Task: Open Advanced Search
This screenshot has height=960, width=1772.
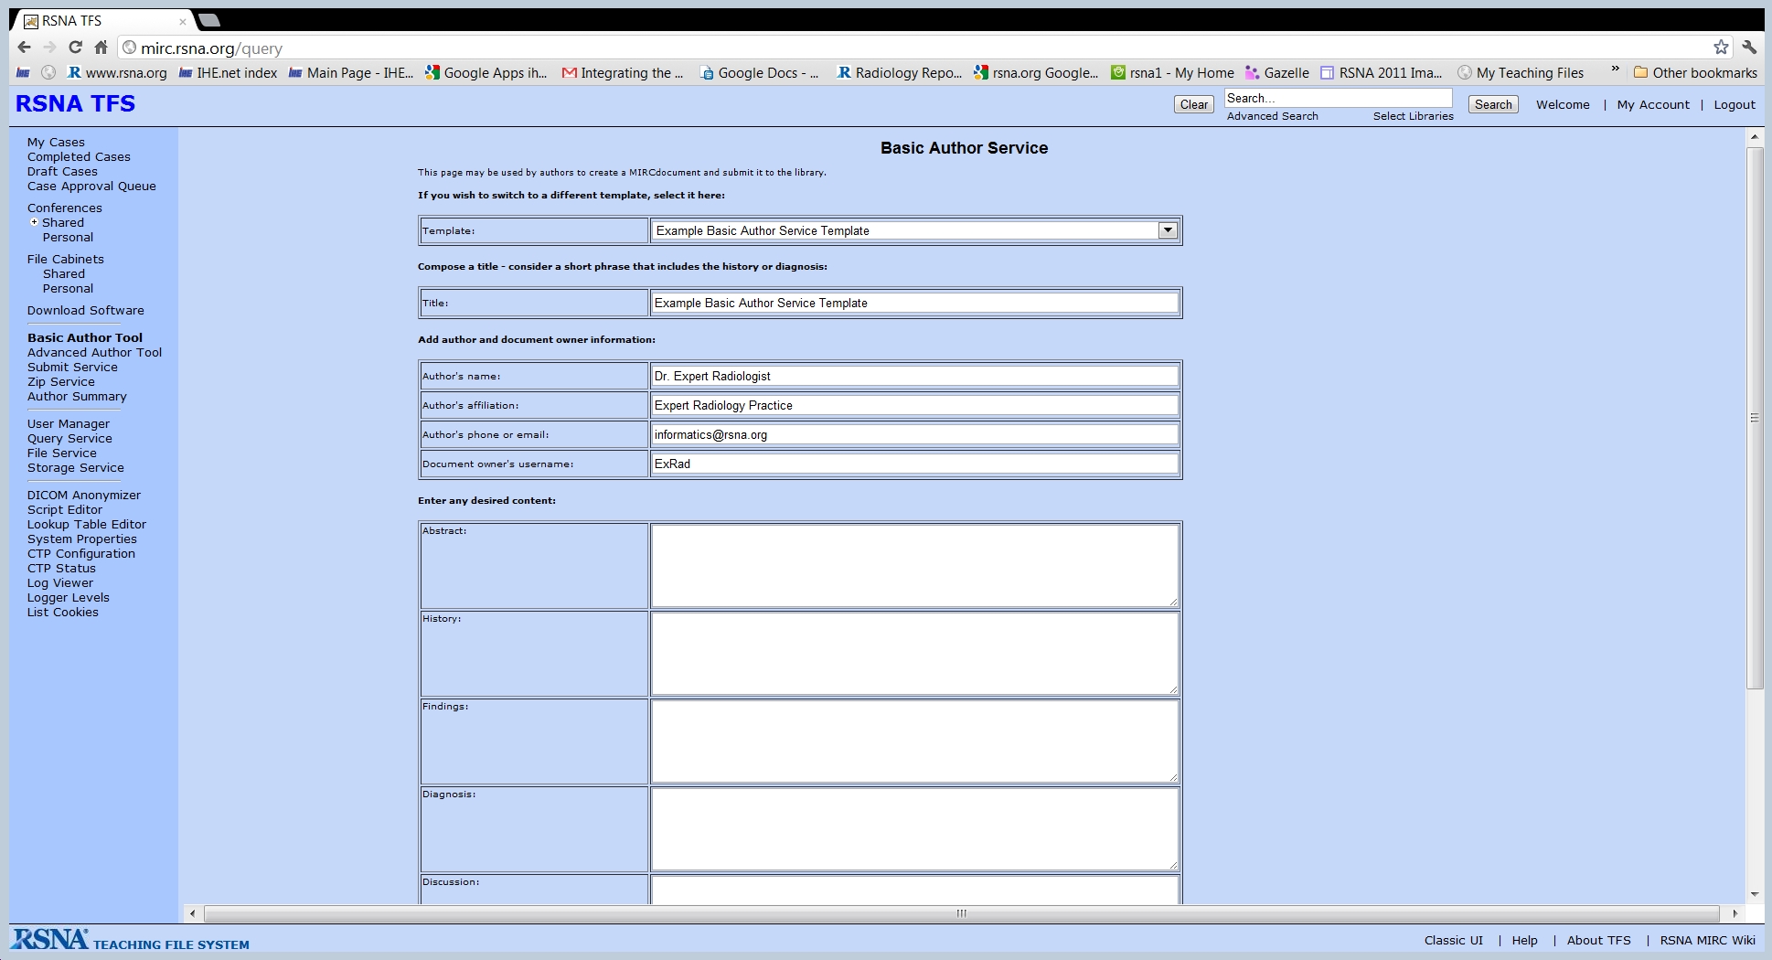Action: tap(1272, 116)
